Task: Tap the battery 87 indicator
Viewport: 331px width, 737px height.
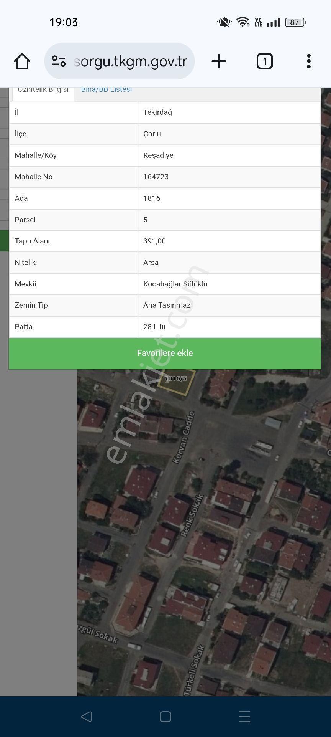Action: click(295, 22)
